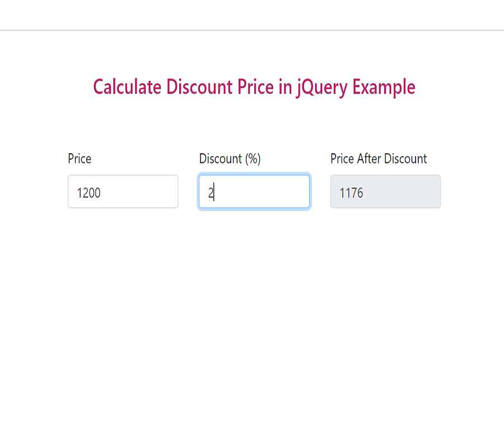
Task: Click the pink page heading text
Action: [x=254, y=87]
